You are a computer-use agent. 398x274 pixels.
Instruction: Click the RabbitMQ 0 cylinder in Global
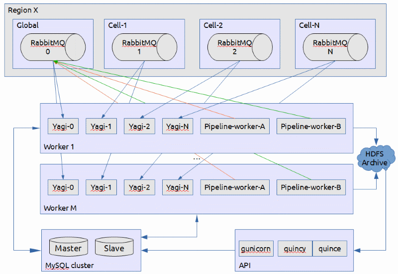click(x=47, y=47)
